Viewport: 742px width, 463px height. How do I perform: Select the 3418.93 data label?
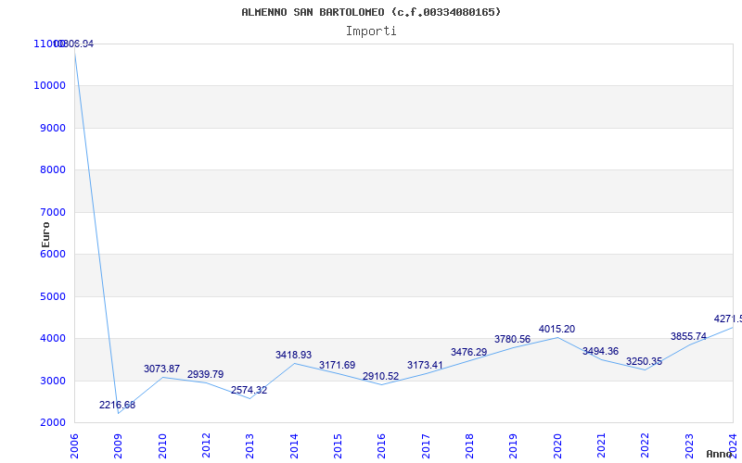[293, 355]
